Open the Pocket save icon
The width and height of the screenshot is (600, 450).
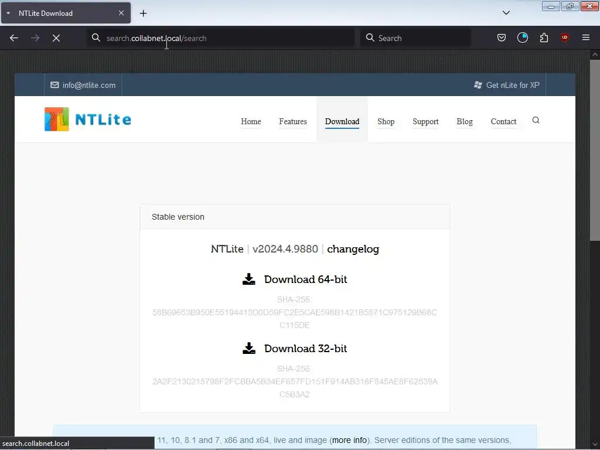pos(502,37)
